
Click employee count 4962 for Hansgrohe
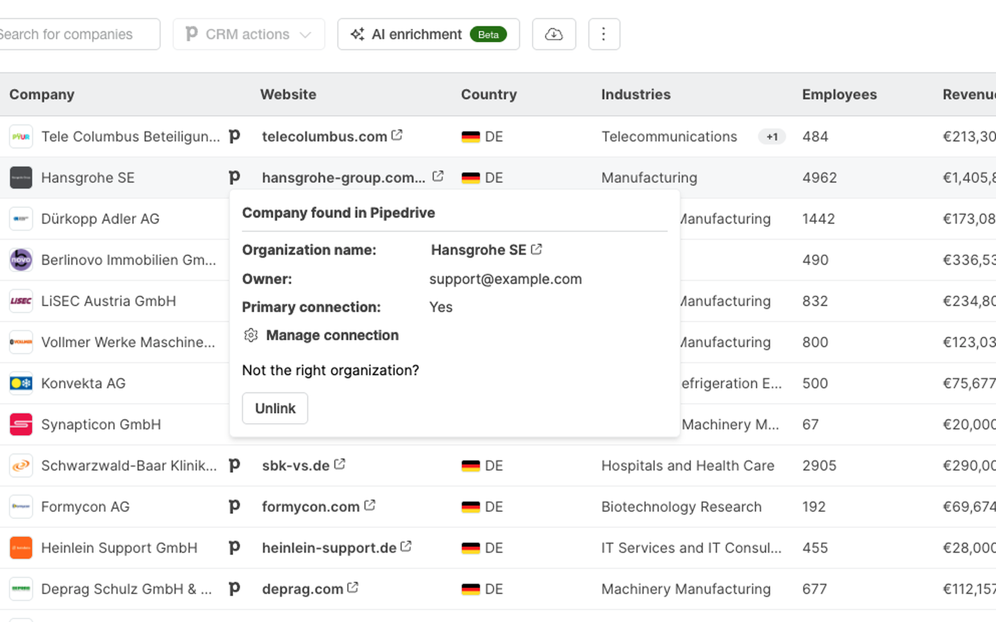(819, 177)
